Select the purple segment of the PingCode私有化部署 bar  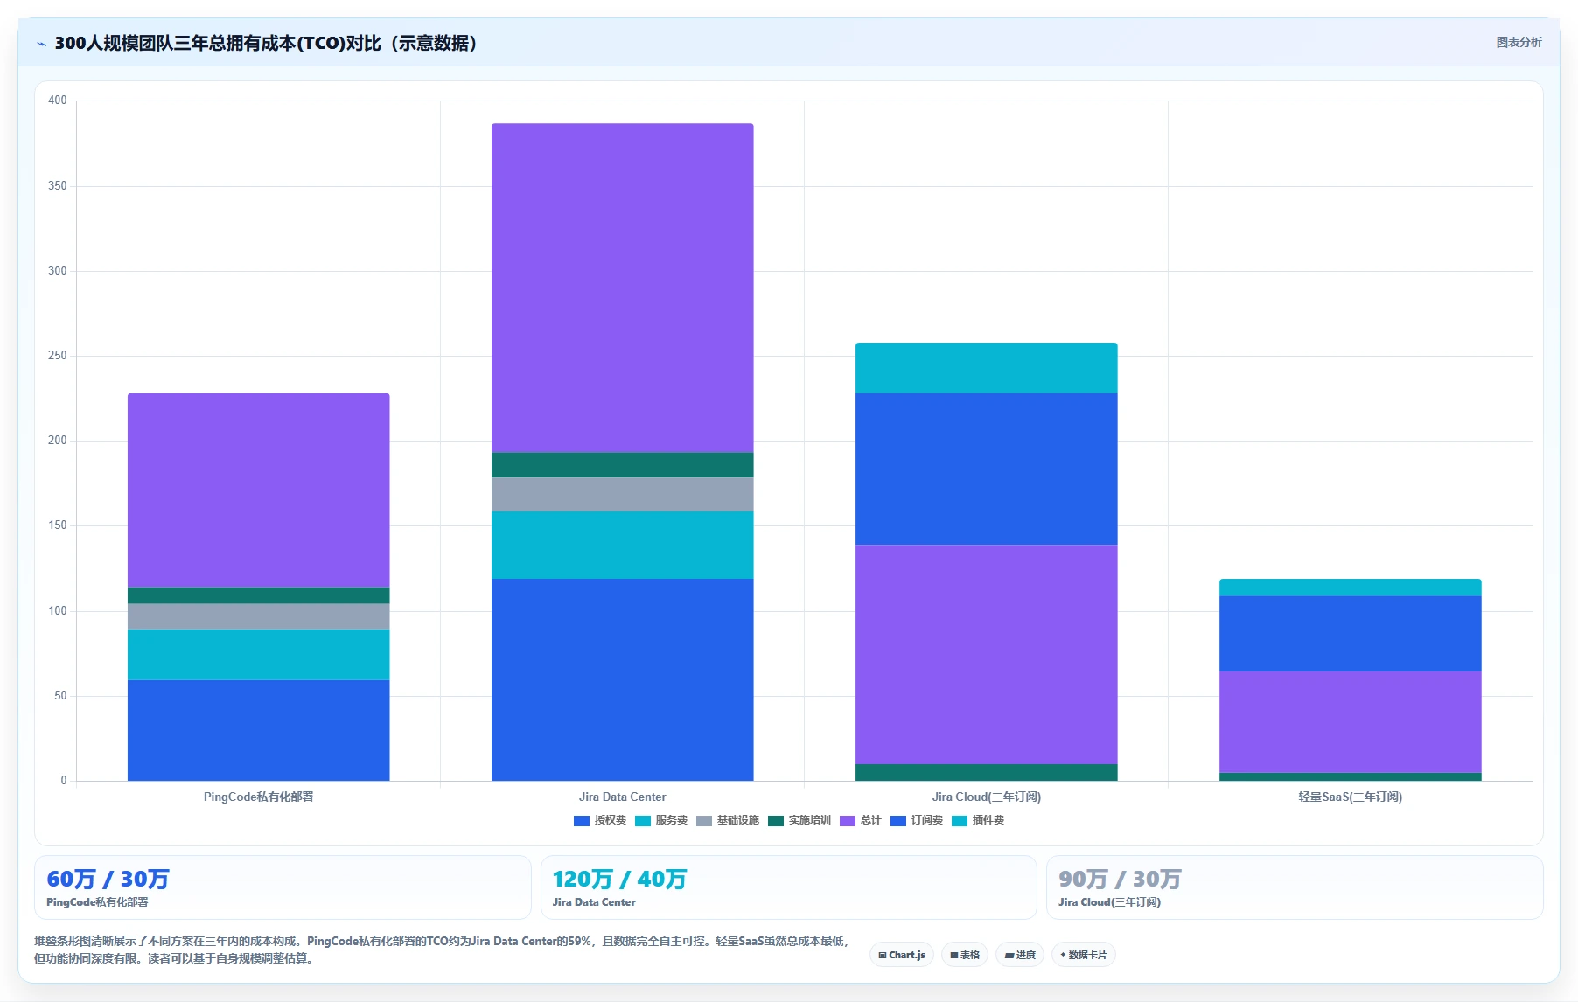[258, 491]
